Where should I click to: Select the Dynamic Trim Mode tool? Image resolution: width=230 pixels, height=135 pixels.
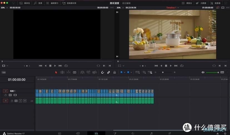click(x=69, y=72)
